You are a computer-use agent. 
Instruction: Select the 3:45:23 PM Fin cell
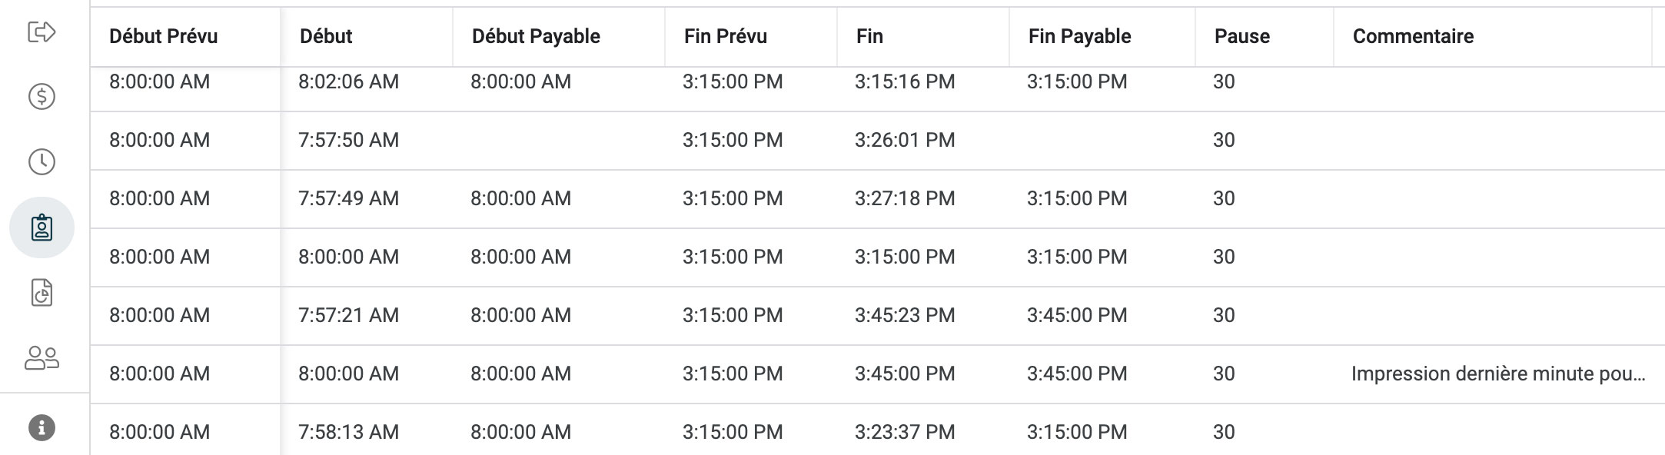point(905,315)
